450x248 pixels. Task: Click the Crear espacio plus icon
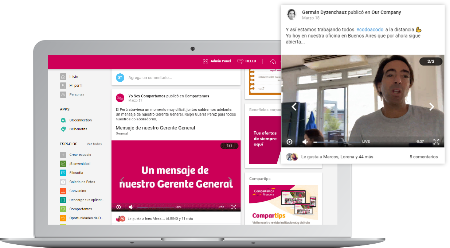[63, 155]
